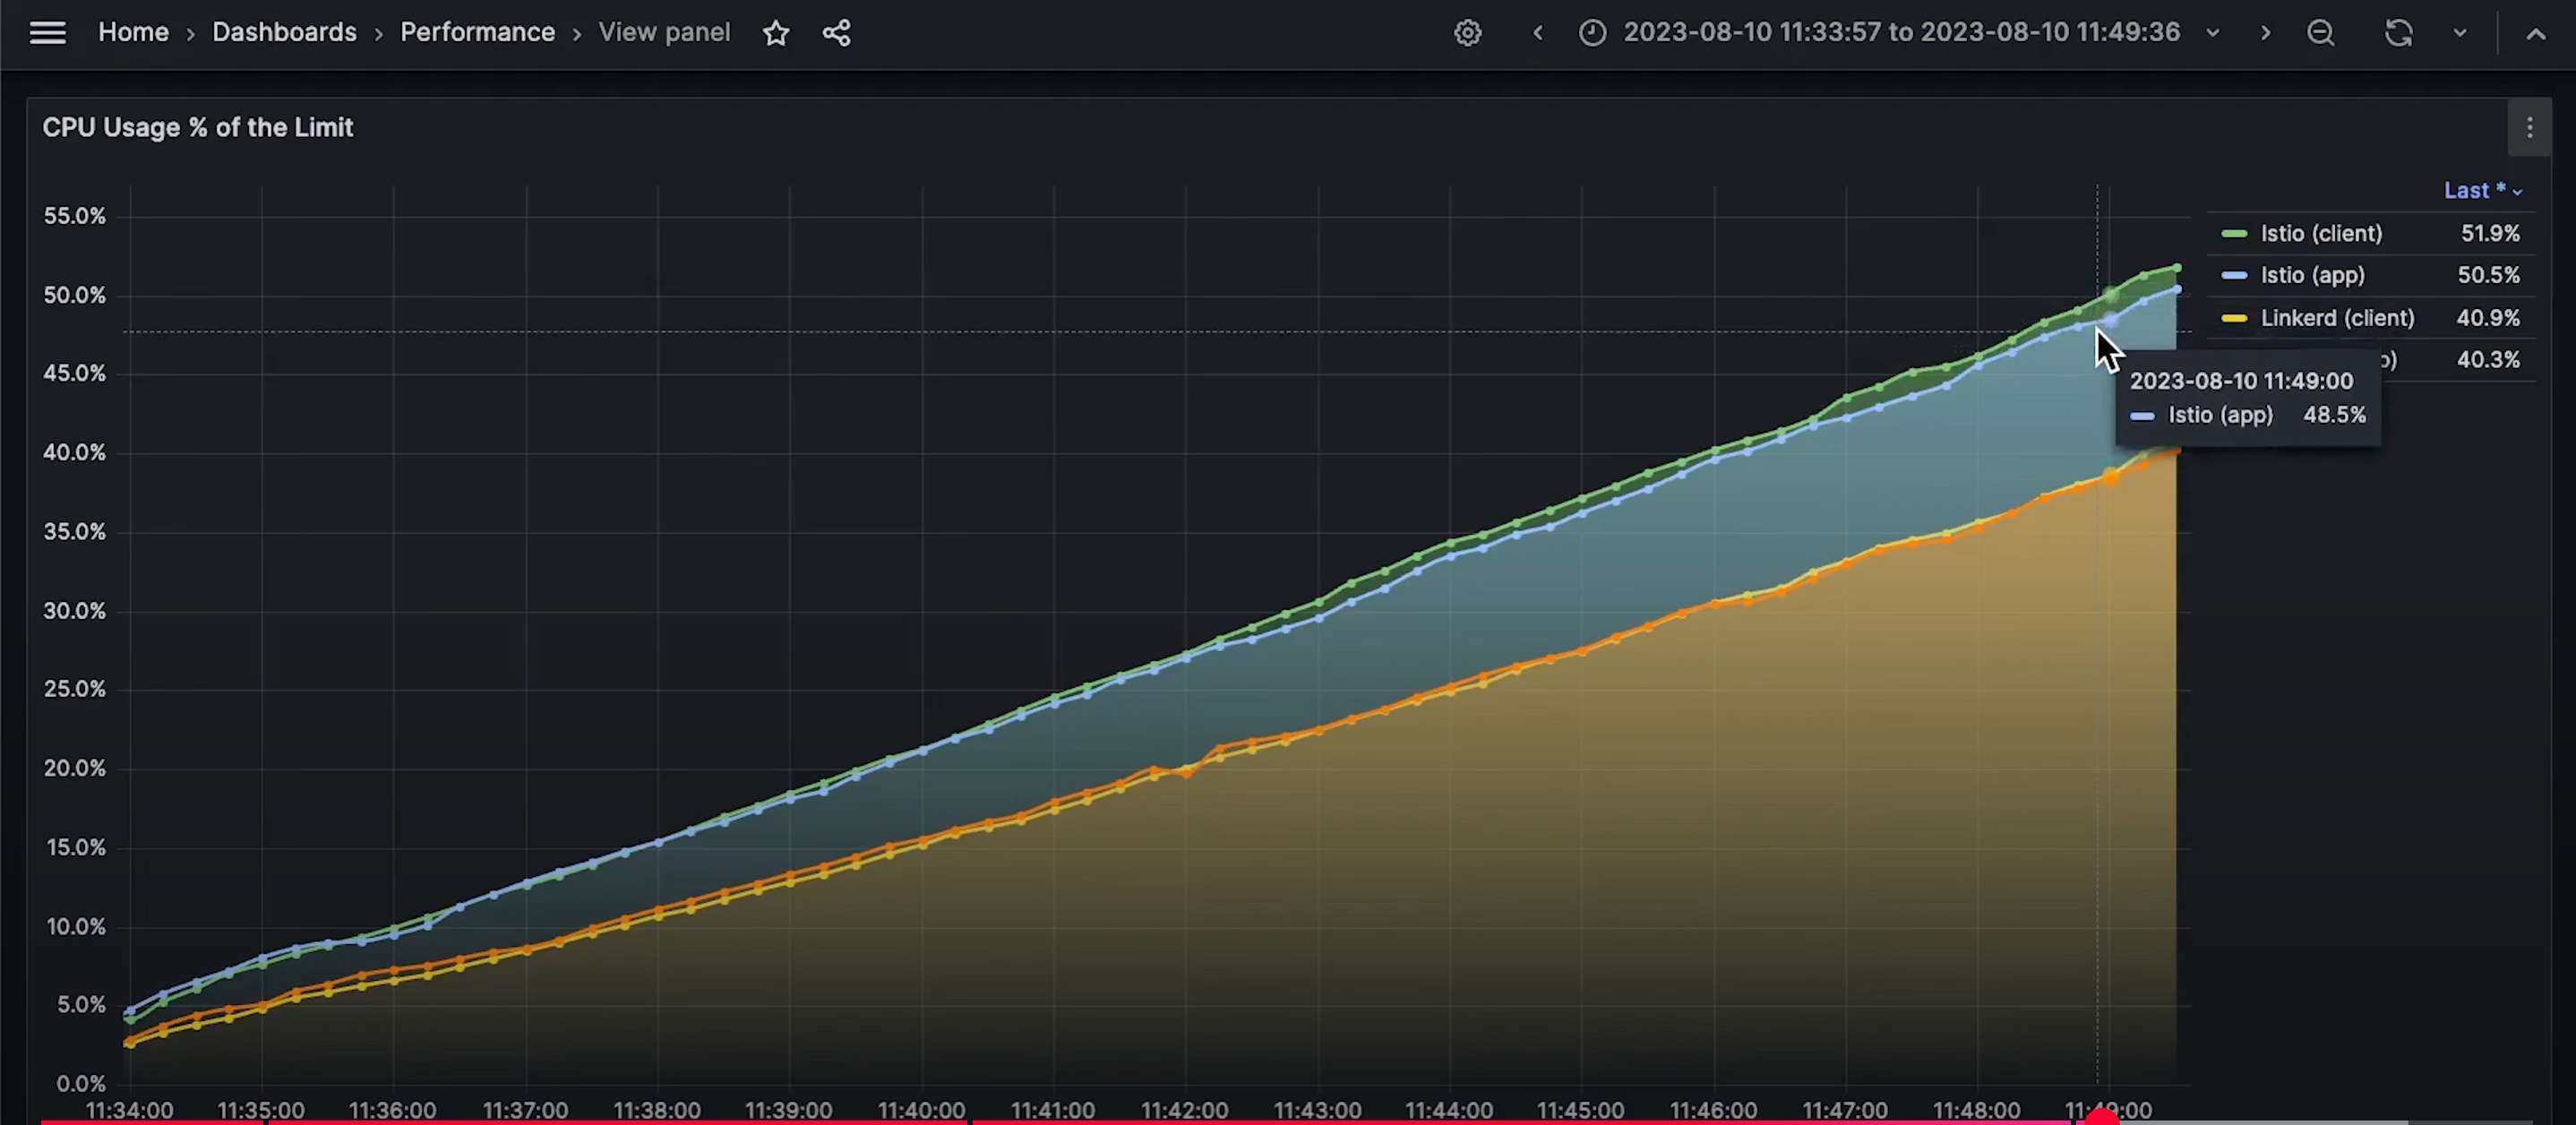The height and width of the screenshot is (1125, 2576).
Task: Click Istio (client) green color swatch
Action: point(2234,234)
